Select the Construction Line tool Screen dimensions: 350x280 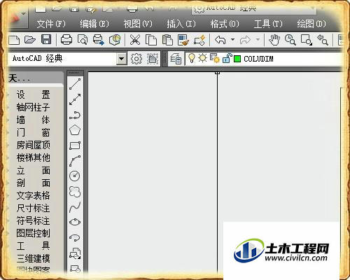point(75,99)
